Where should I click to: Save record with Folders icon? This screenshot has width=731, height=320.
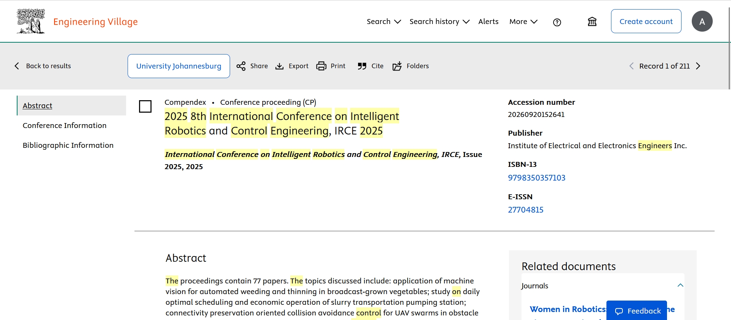pyautogui.click(x=397, y=66)
